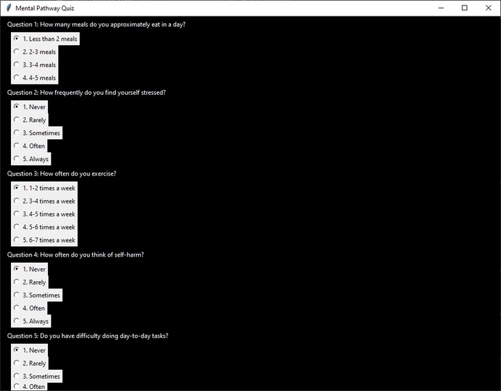Select 'Often' under Question 2 stress
Screen dimensions: 501x391
(x=29, y=146)
